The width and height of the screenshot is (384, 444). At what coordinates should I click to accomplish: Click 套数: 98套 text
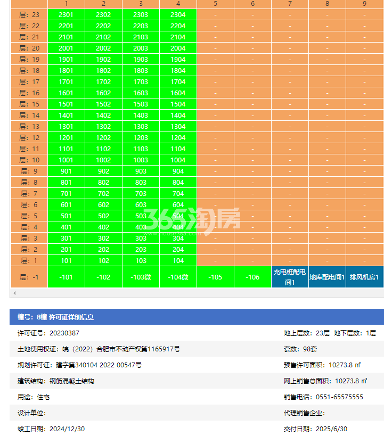coord(300,349)
